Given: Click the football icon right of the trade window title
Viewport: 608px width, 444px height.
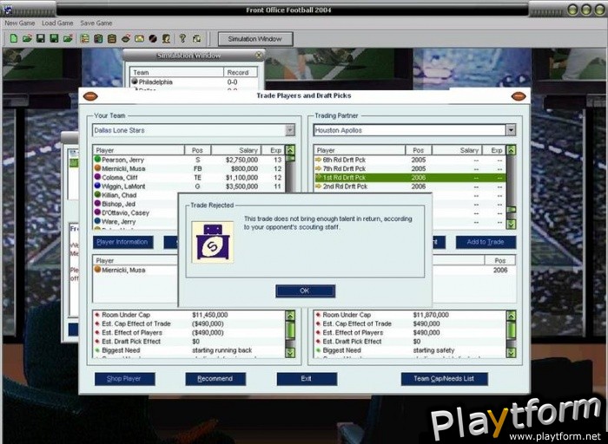Looking at the screenshot, I should click(519, 96).
